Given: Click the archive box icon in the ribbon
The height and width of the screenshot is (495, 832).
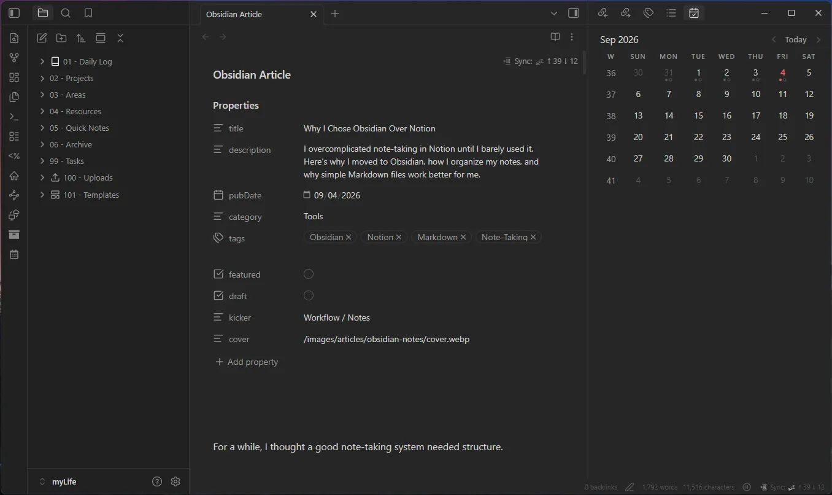Looking at the screenshot, I should (14, 235).
